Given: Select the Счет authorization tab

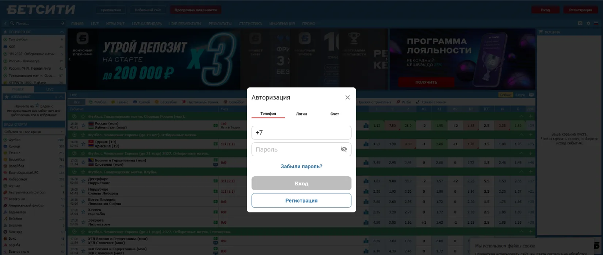Looking at the screenshot, I should (335, 114).
